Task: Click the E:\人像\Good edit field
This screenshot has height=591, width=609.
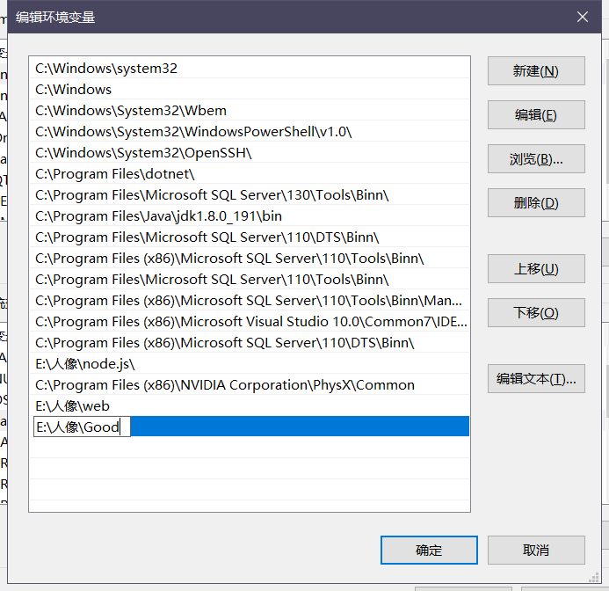Action: 82,427
